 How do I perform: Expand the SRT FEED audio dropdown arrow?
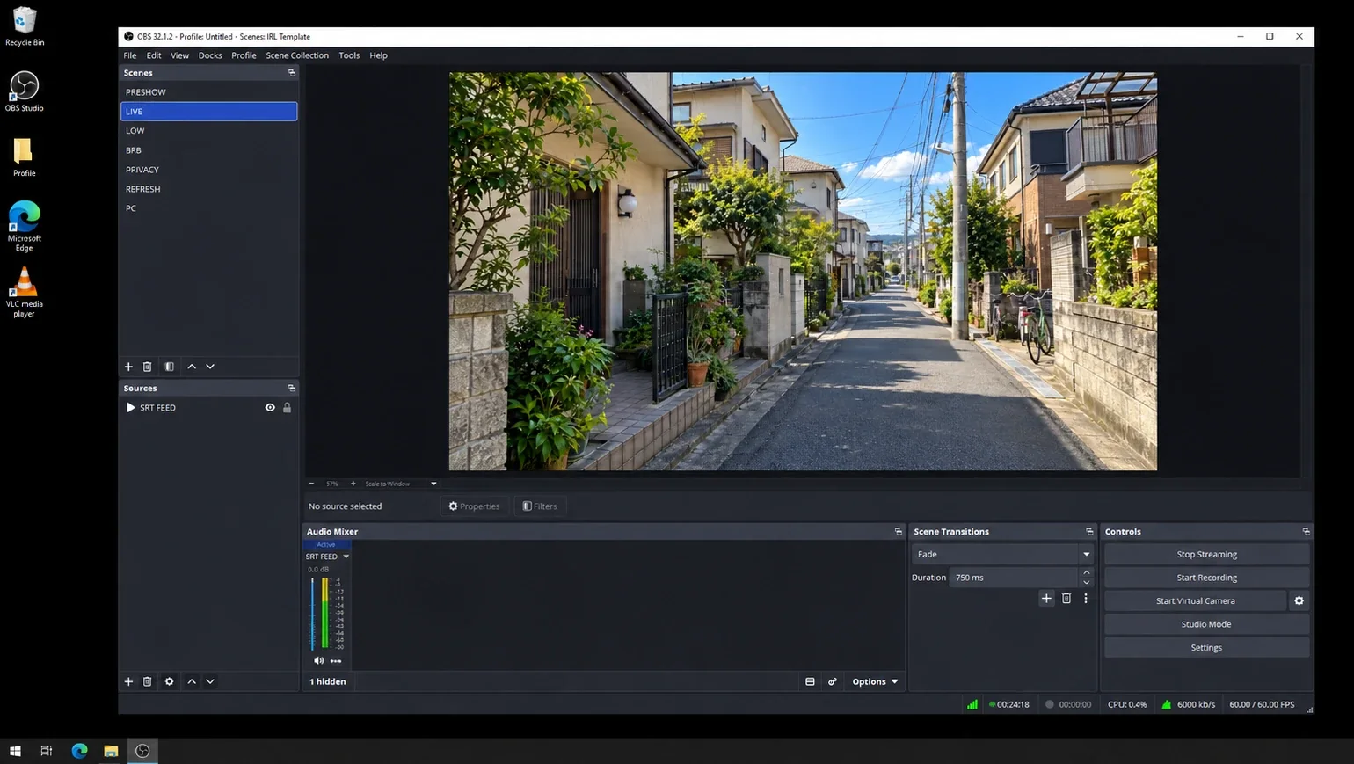346,557
